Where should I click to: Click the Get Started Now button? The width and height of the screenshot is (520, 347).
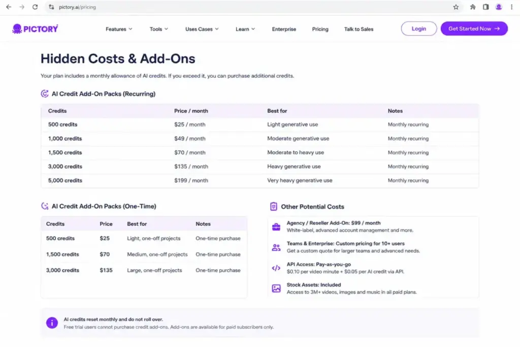[x=474, y=28]
